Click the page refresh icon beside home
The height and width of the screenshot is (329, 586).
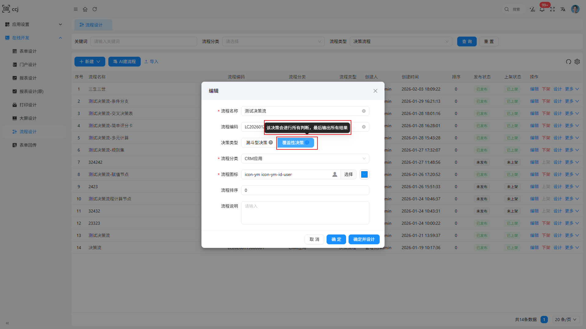coord(95,9)
